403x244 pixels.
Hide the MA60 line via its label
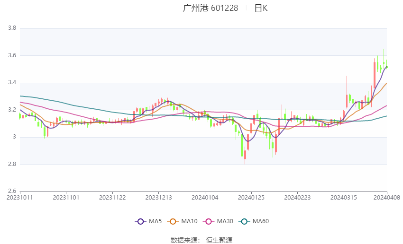[x=261, y=221]
